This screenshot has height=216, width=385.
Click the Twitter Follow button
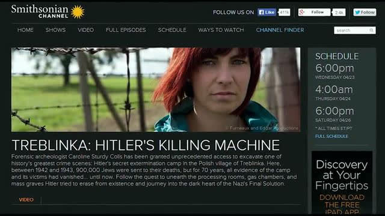tap(365, 12)
